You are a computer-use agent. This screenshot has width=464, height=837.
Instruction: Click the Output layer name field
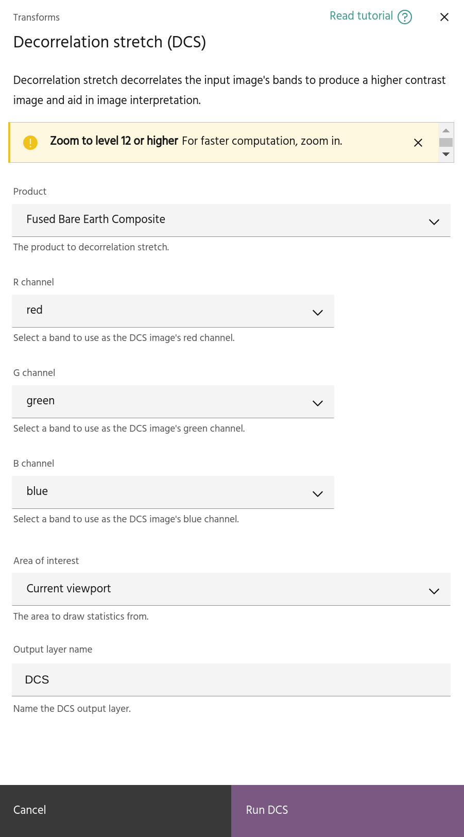pyautogui.click(x=231, y=680)
